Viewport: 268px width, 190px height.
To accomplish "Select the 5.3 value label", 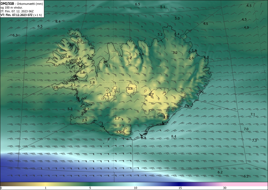I will point(70,109).
